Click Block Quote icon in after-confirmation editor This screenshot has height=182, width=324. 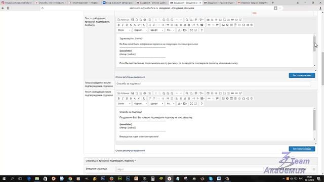[x=168, y=99]
